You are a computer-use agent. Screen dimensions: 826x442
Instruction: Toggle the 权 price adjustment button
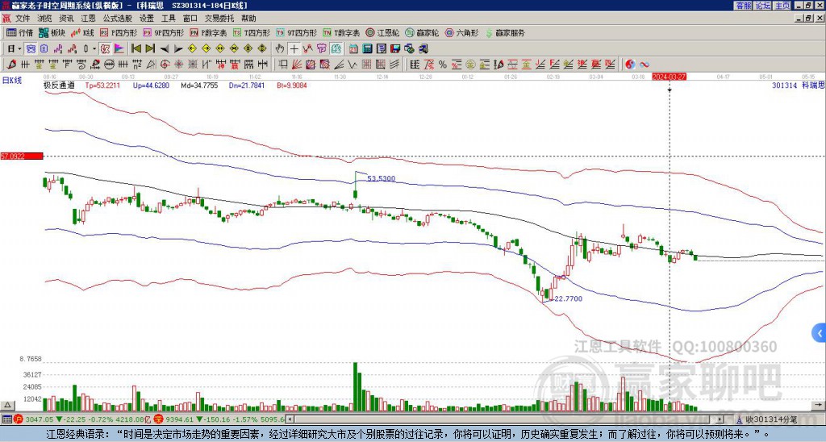pyautogui.click(x=105, y=49)
